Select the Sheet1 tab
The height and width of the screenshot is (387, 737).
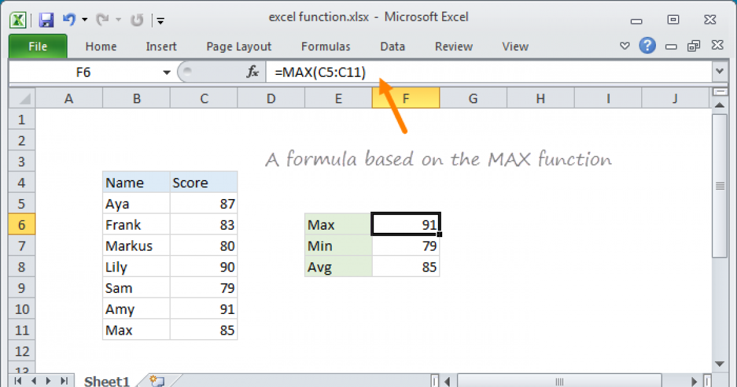tap(106, 381)
